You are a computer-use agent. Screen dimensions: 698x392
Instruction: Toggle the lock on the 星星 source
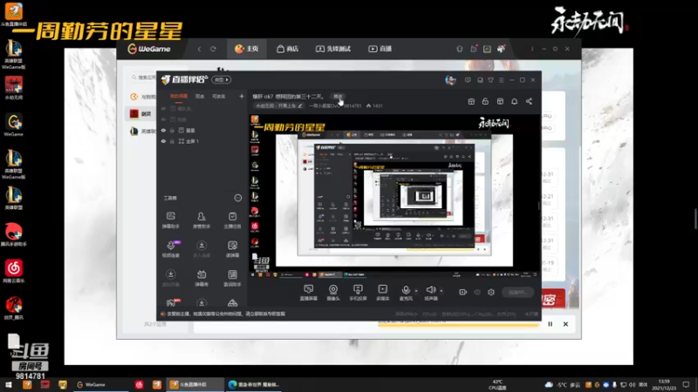172,130
